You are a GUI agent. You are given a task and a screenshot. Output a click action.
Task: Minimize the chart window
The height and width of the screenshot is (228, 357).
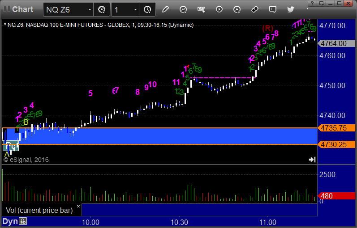tap(331, 3)
